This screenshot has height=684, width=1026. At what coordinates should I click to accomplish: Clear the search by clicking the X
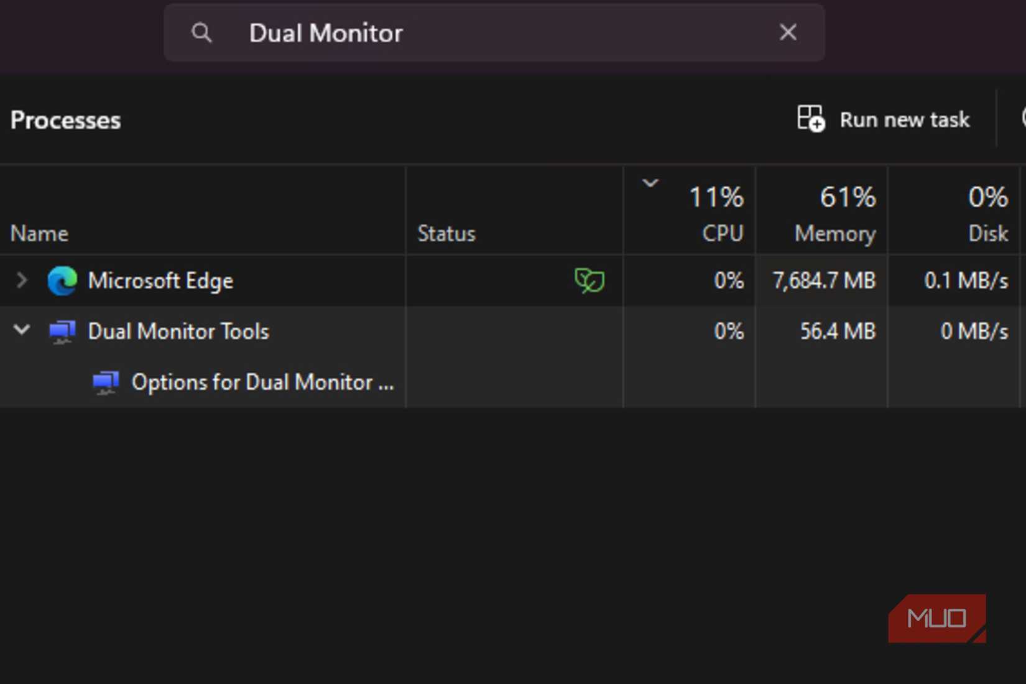coord(787,32)
